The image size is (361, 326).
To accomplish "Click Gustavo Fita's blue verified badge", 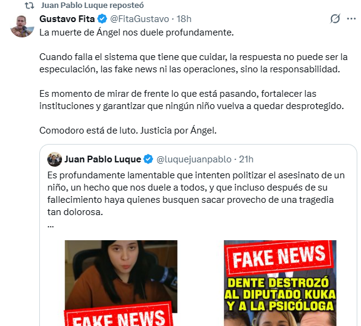I will pyautogui.click(x=102, y=19).
